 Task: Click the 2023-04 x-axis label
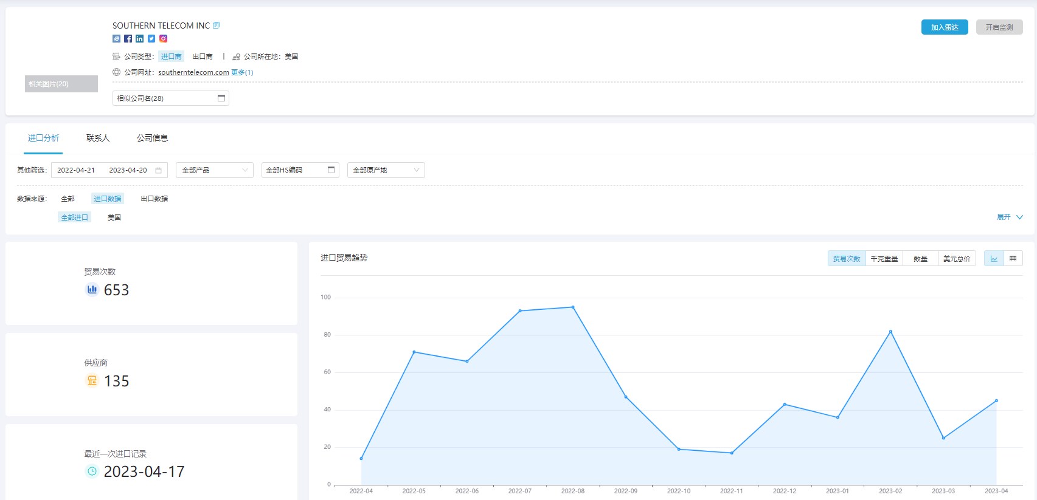(x=996, y=491)
